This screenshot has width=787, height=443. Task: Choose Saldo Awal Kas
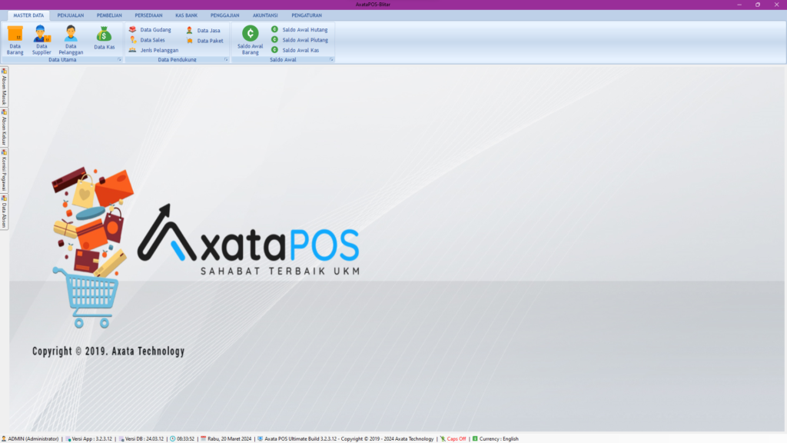(295, 50)
